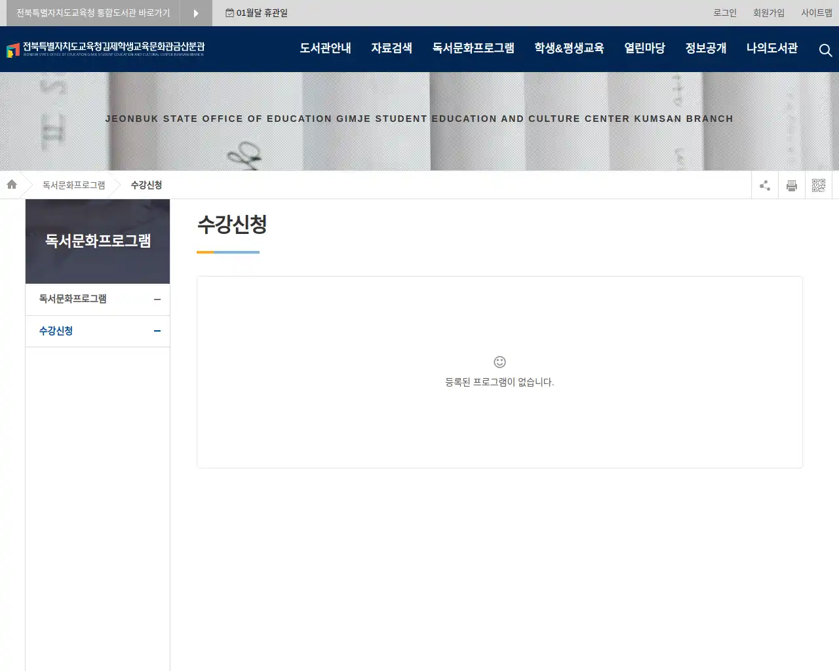The image size is (839, 671).
Task: Open the 독서문화프로그램 top menu
Action: pos(473,48)
